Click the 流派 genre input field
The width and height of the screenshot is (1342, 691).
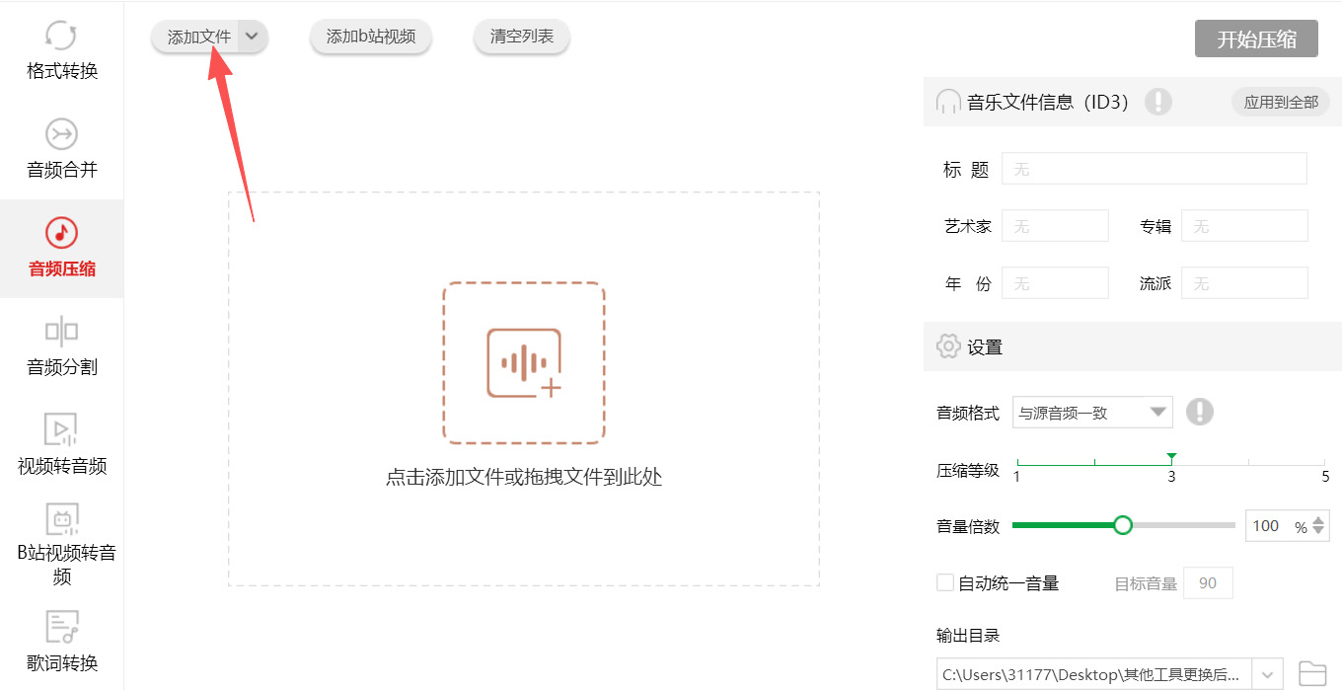pos(1244,283)
